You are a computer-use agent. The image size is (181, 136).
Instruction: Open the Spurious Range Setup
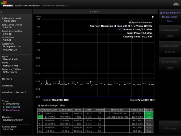click(x=170, y=33)
